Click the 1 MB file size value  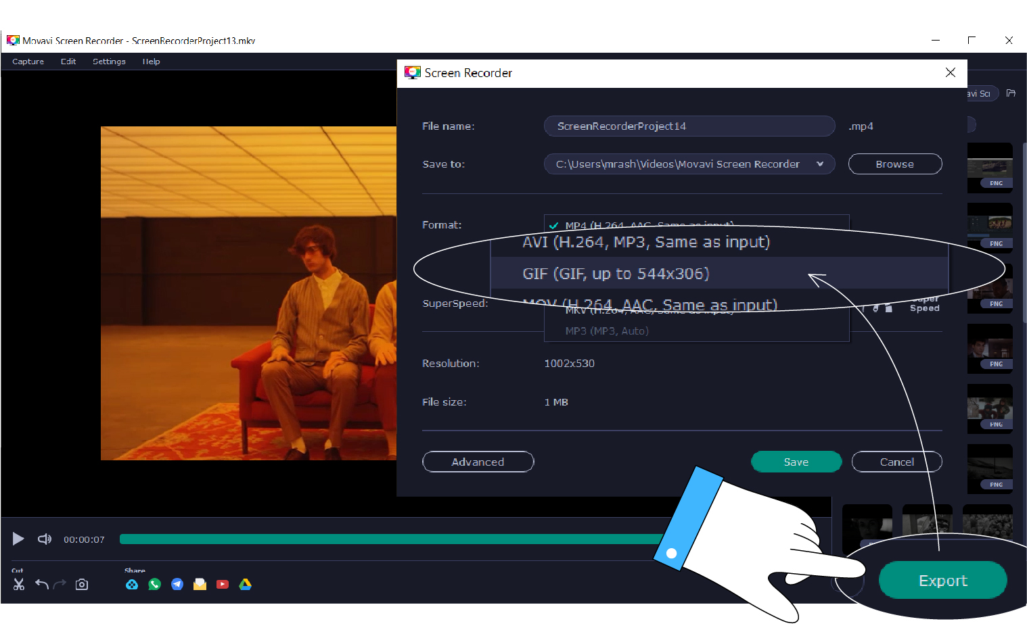556,401
